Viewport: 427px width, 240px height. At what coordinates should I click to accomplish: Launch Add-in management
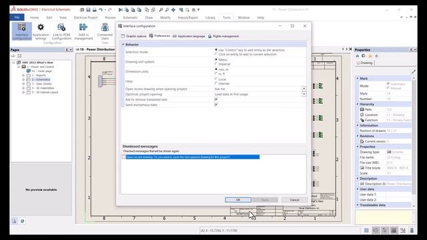pyautogui.click(x=83, y=31)
